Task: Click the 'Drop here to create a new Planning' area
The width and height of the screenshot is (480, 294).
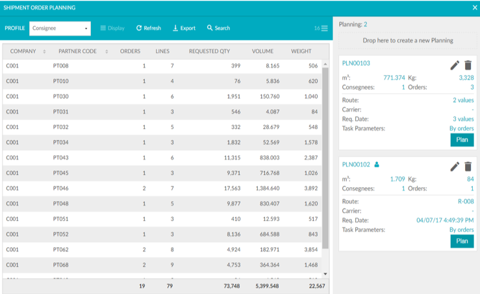Action: pyautogui.click(x=408, y=40)
